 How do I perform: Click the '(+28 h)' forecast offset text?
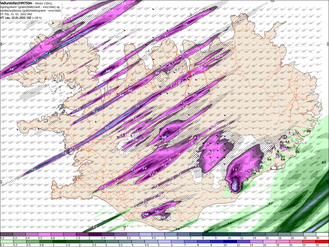(37, 18)
